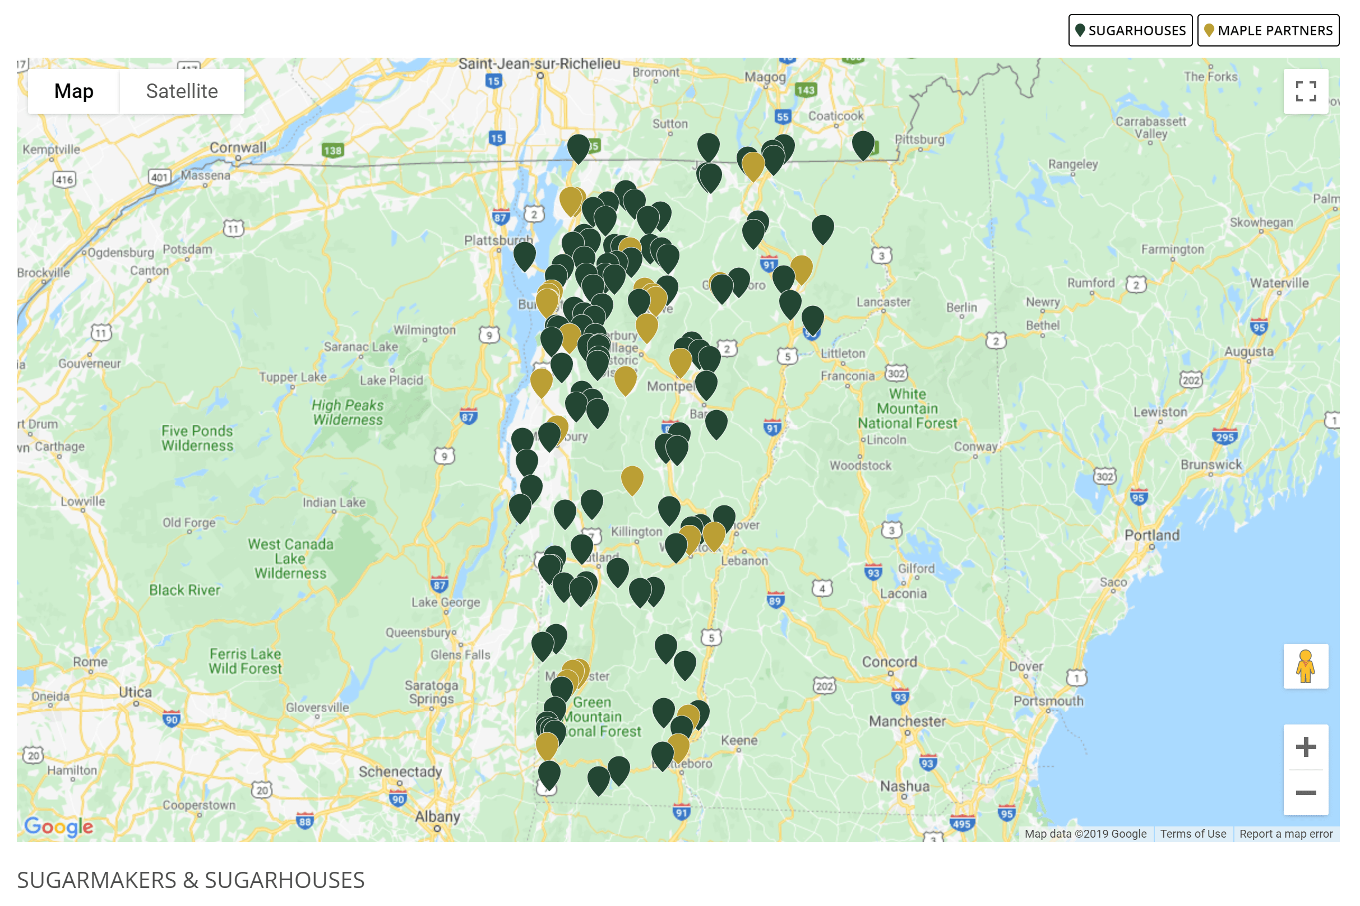Click the Augusta city label
The width and height of the screenshot is (1360, 906).
click(1248, 351)
